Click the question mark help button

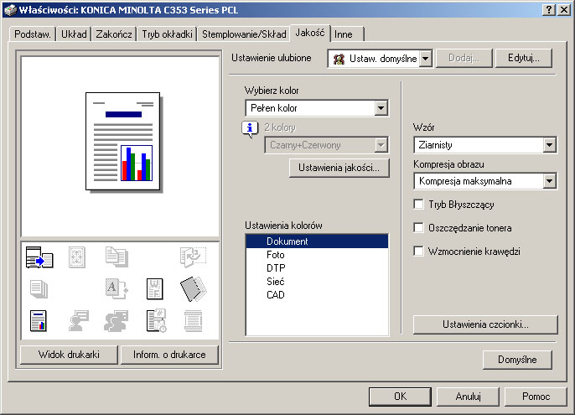click(x=548, y=9)
